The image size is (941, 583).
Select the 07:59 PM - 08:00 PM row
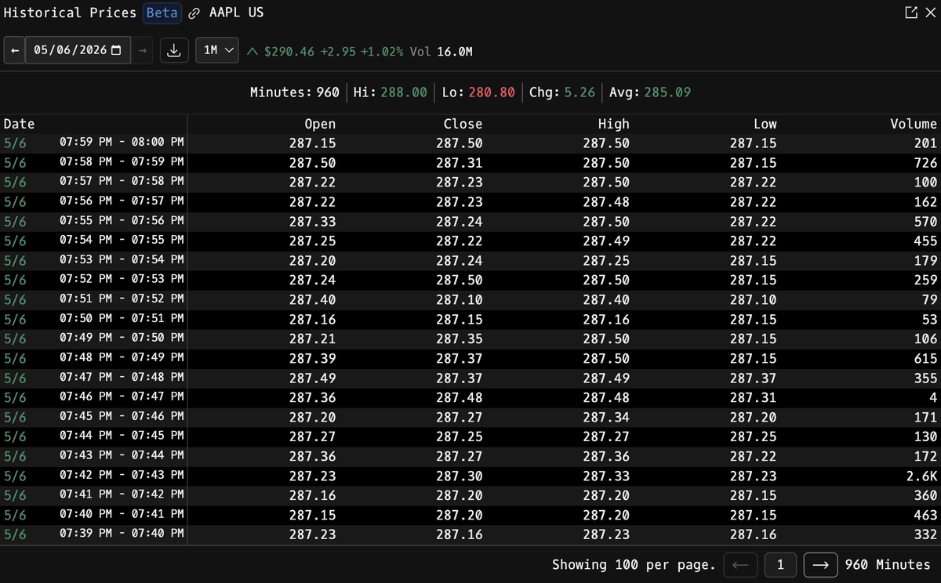[470, 143]
